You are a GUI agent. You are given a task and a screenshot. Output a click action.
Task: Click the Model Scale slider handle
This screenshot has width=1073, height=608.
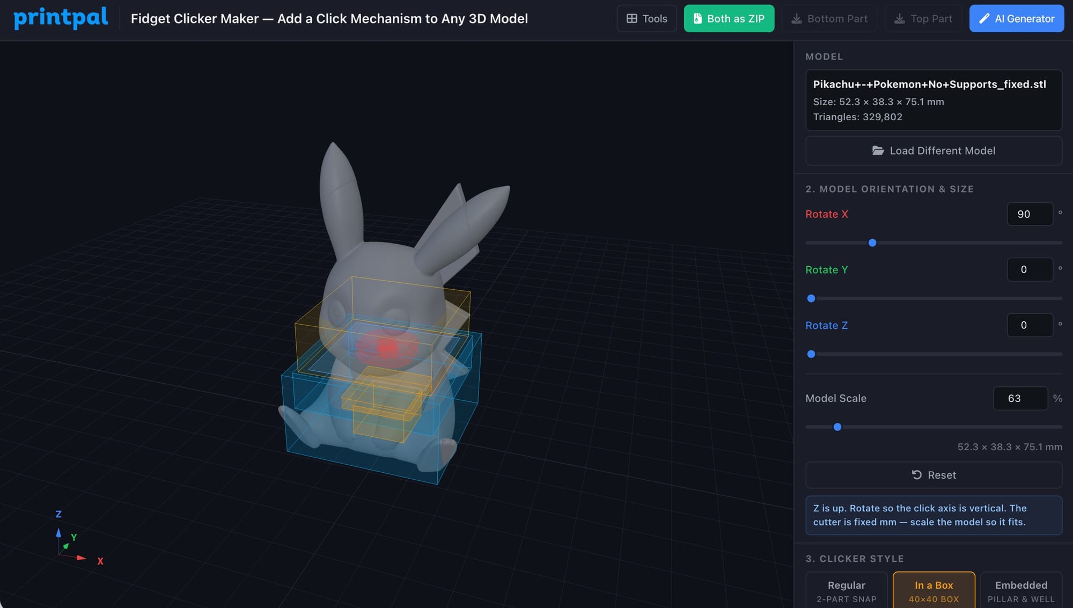point(837,427)
